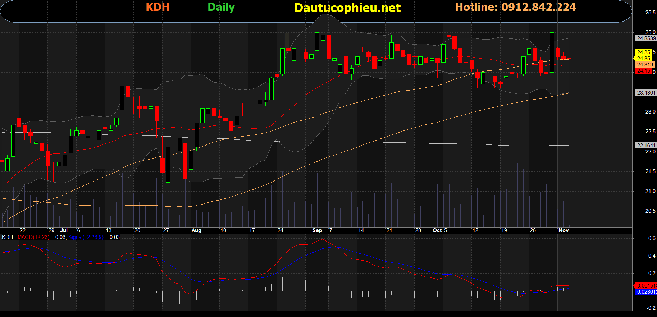
Task: Select the 22.1641 moving average price tag
Action: coord(646,146)
